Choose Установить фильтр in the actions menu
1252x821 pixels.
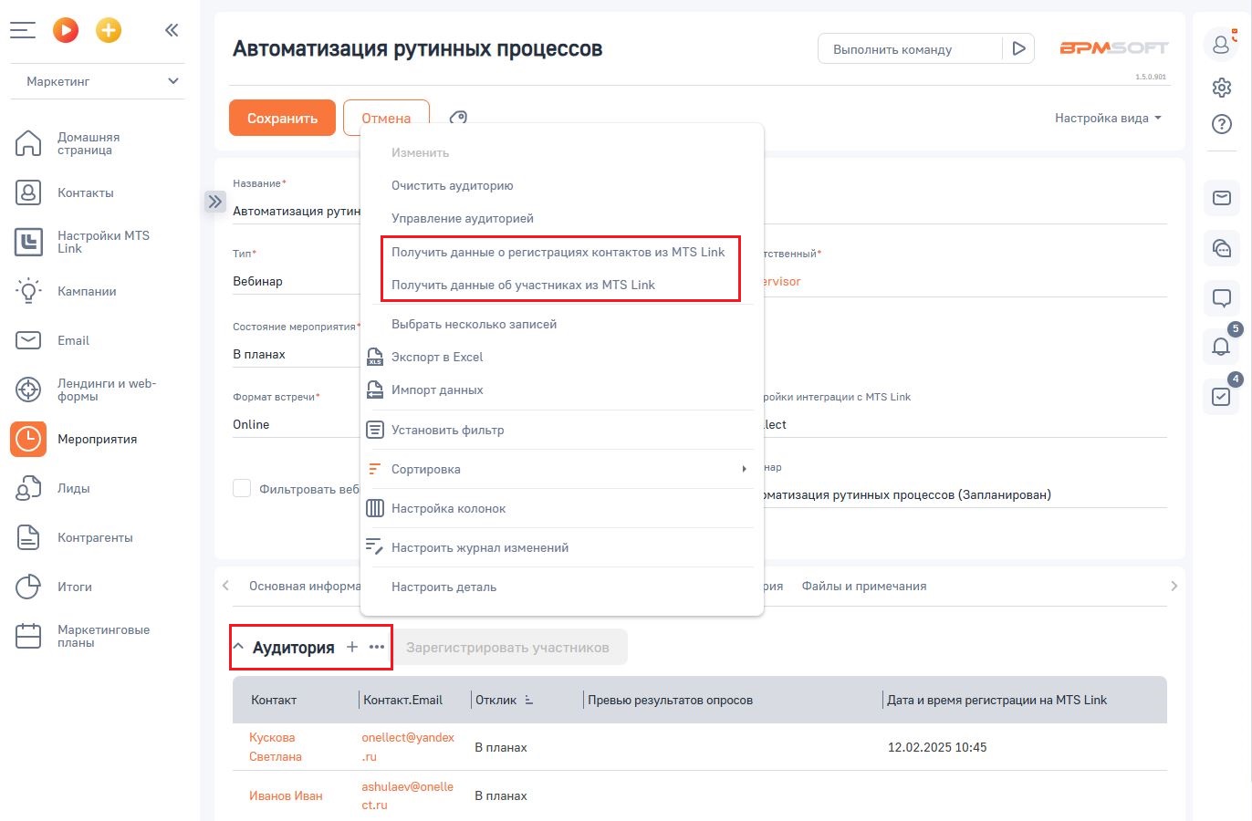point(447,430)
